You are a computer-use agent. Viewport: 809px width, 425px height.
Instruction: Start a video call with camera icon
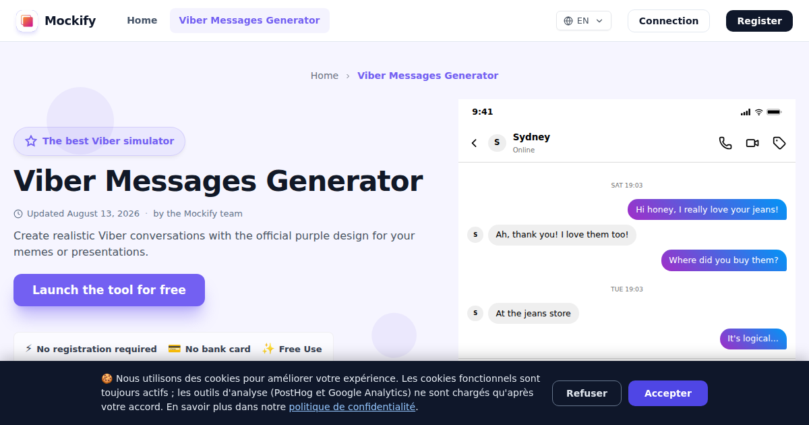(x=752, y=143)
